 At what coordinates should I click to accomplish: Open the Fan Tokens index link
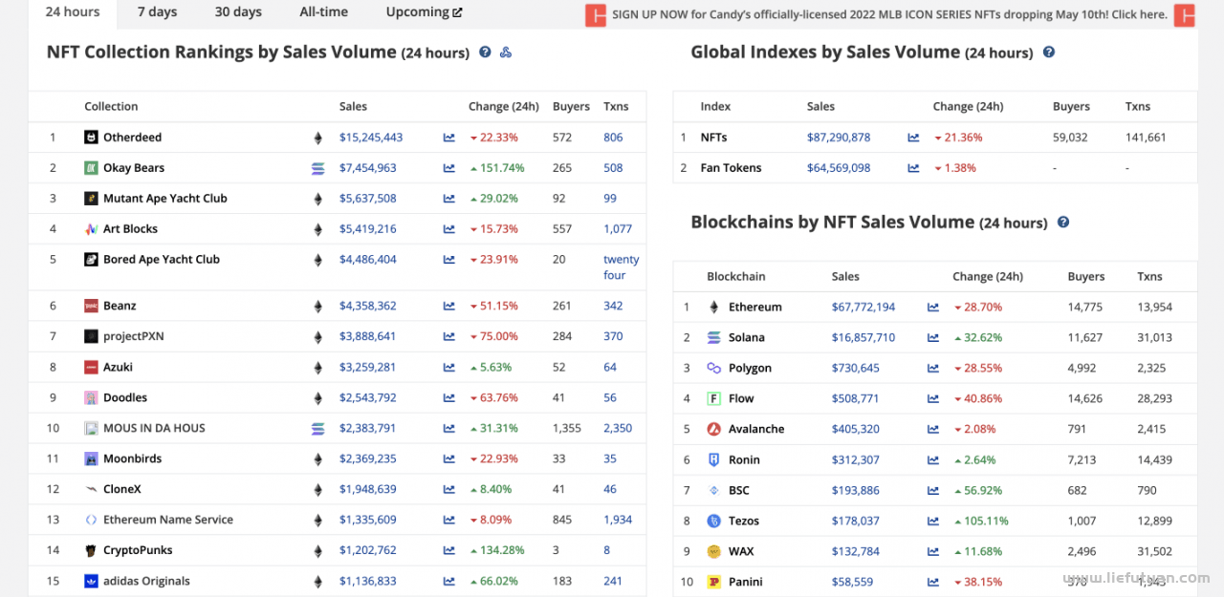(x=732, y=168)
